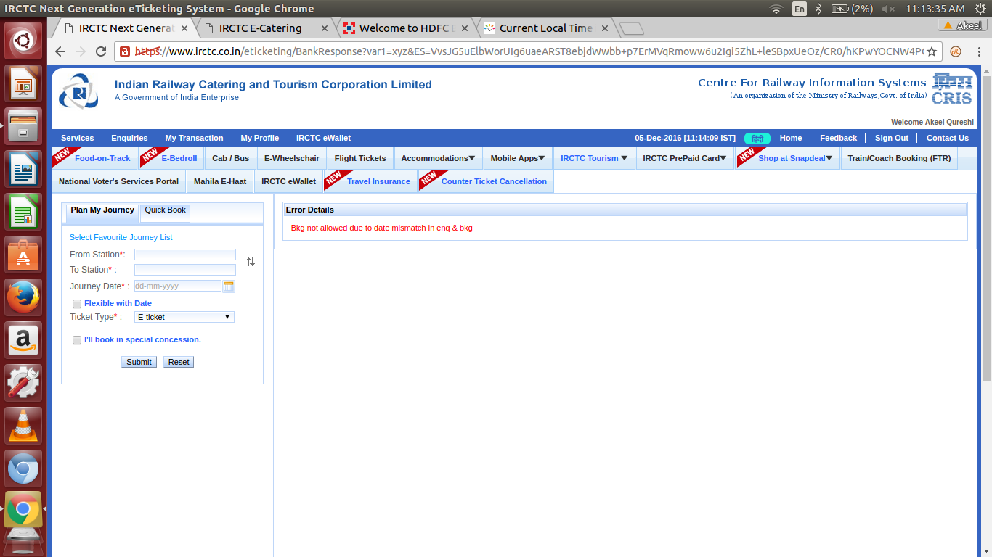Viewport: 992px width, 557px height.
Task: Open the My Transaction menu
Action: click(194, 138)
